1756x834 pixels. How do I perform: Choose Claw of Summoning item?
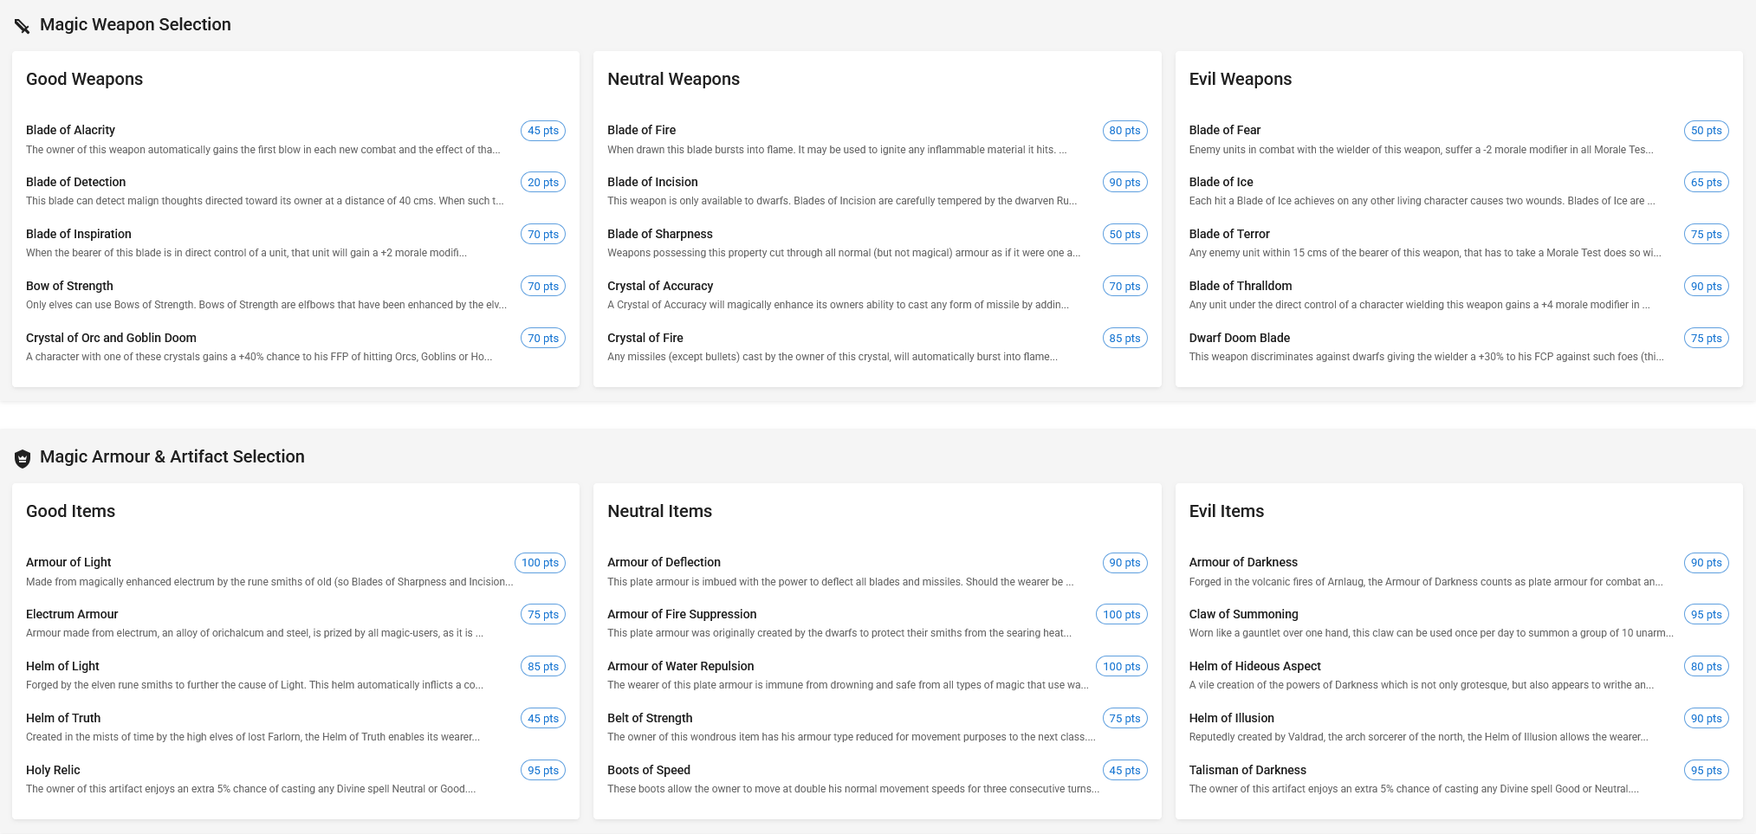pos(1243,614)
